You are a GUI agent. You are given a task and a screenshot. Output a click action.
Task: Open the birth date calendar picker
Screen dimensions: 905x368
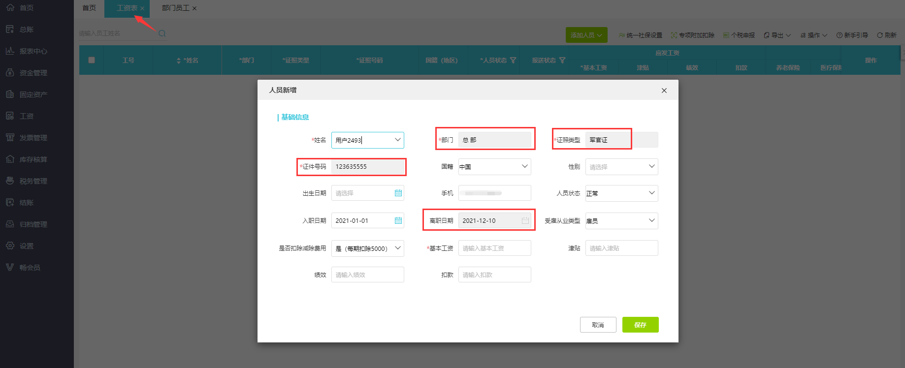click(398, 193)
